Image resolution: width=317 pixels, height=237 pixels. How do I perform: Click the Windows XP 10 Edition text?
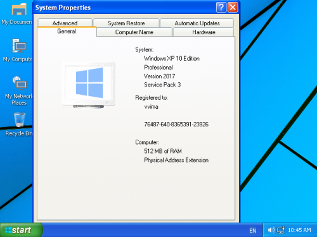coord(172,58)
